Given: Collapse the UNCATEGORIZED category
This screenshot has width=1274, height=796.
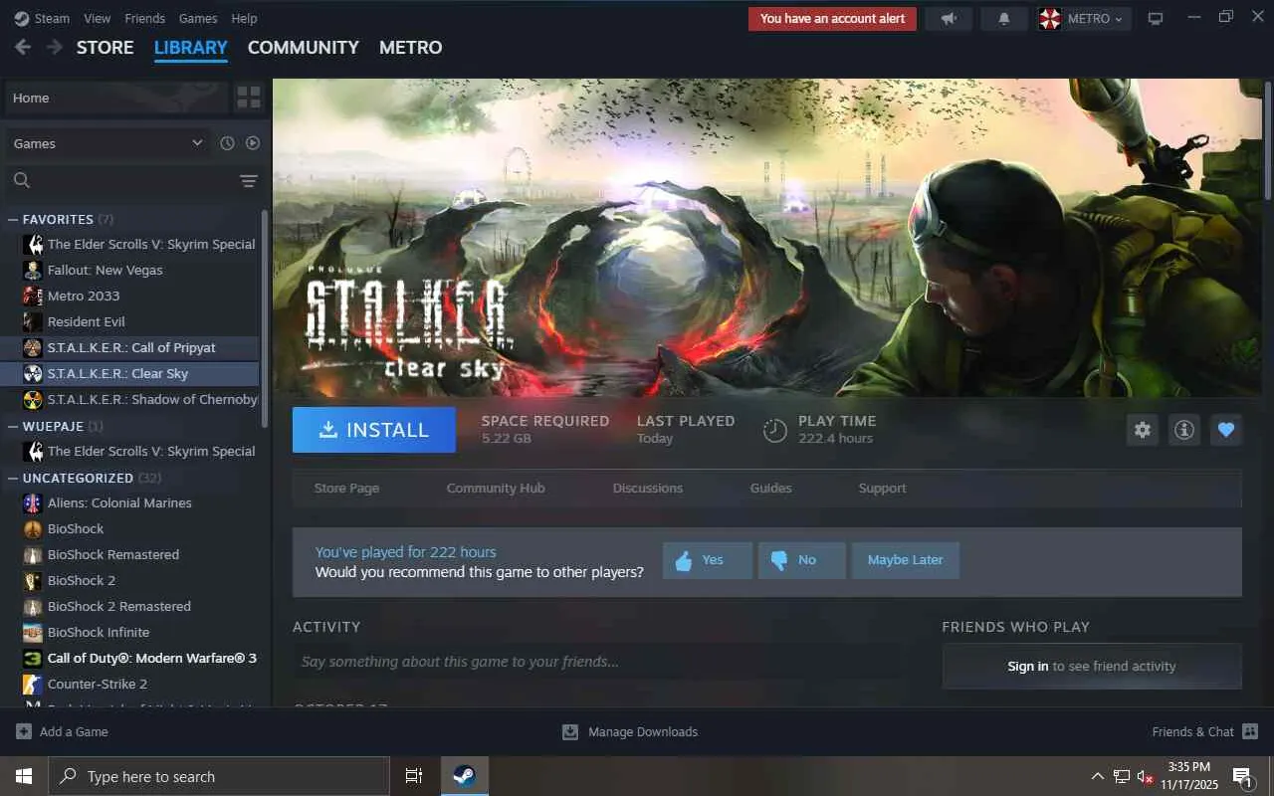Looking at the screenshot, I should pyautogui.click(x=13, y=478).
